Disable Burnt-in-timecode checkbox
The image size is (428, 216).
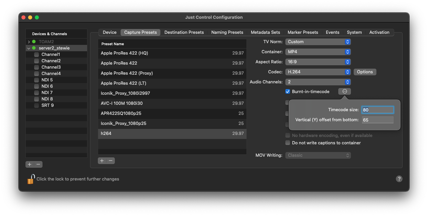coord(287,91)
